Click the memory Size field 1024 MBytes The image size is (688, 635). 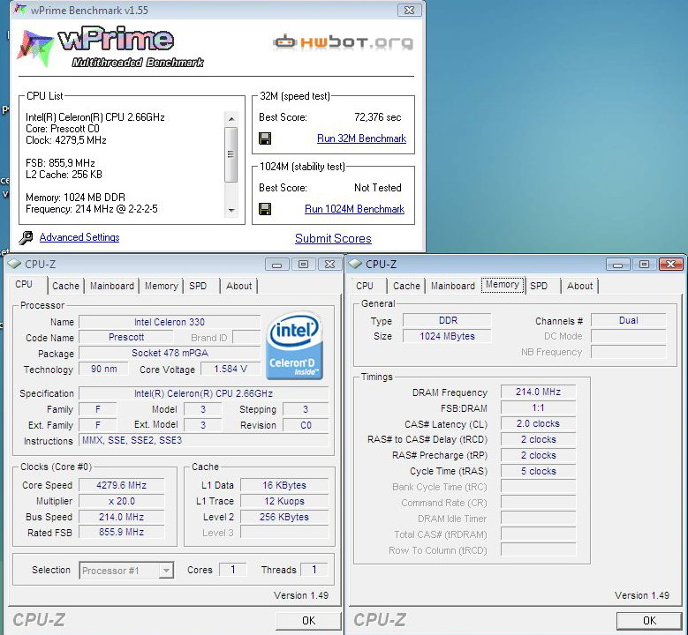pyautogui.click(x=447, y=336)
